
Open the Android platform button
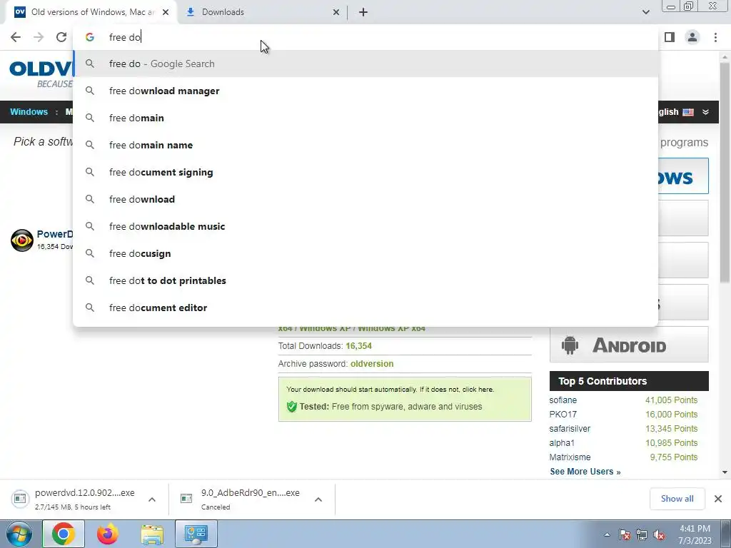(629, 345)
